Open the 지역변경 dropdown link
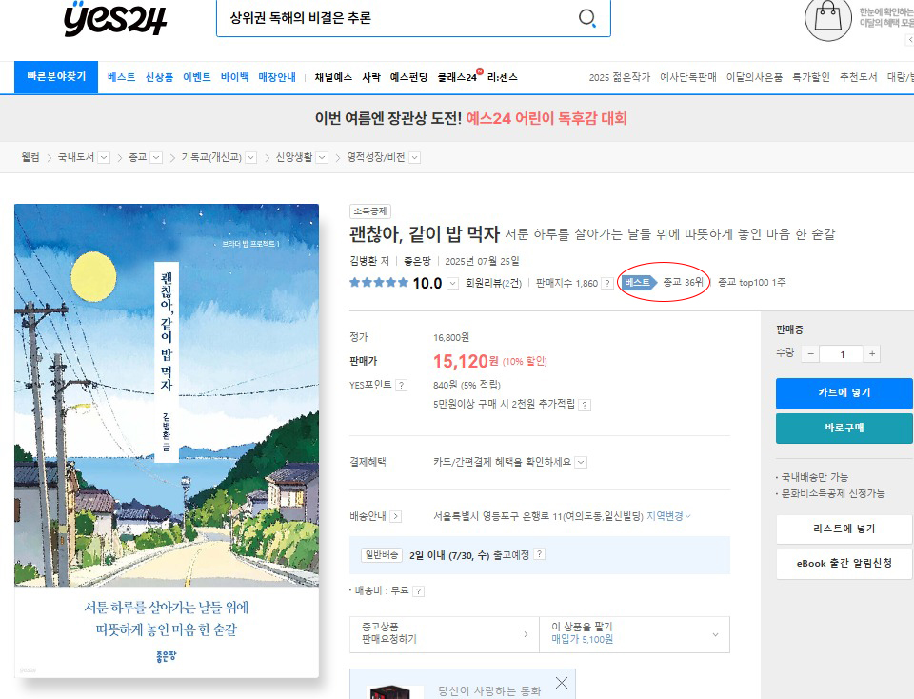This screenshot has height=699, width=914. [x=668, y=516]
